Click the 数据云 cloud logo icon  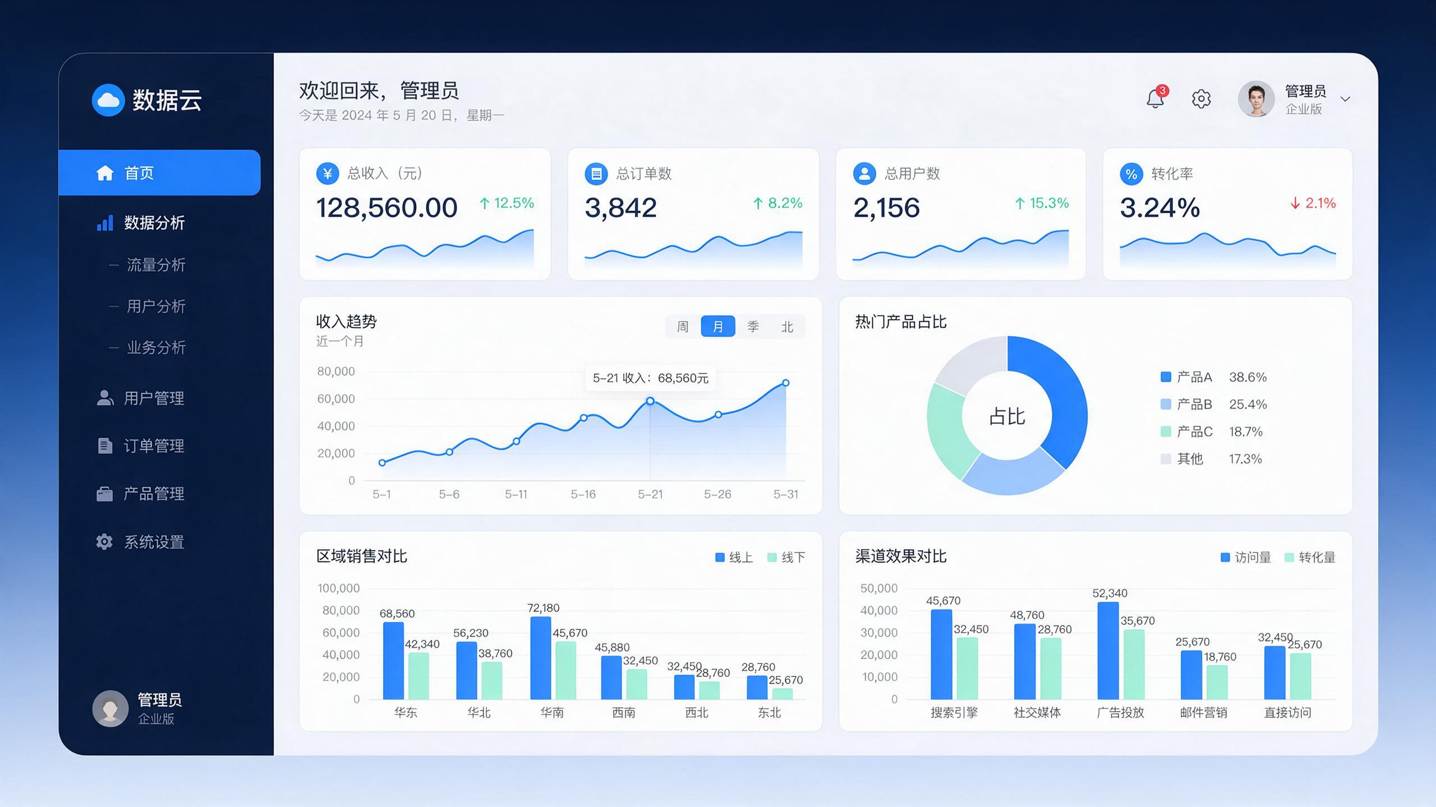[x=108, y=100]
